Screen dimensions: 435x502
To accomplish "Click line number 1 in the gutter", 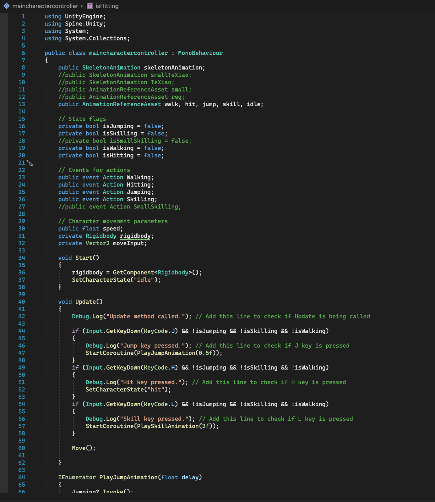I will point(23,16).
